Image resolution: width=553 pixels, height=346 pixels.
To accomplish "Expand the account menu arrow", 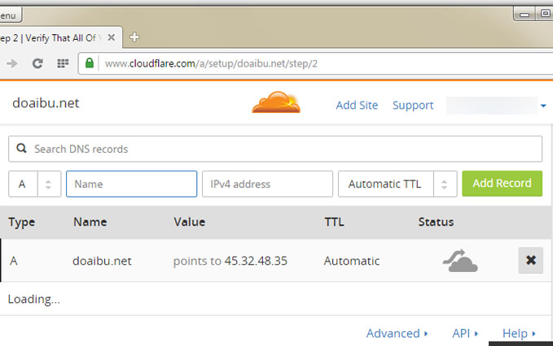I will coord(543,106).
